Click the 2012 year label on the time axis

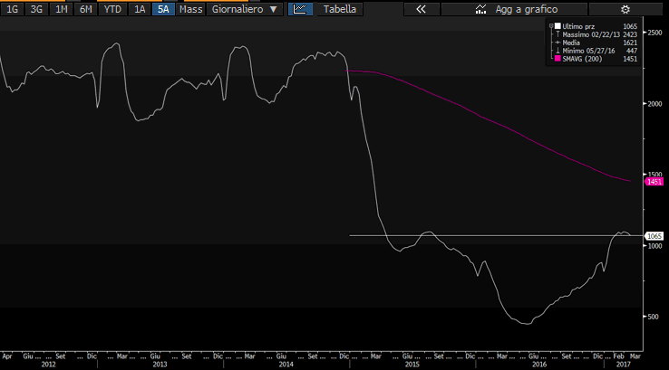[48, 365]
